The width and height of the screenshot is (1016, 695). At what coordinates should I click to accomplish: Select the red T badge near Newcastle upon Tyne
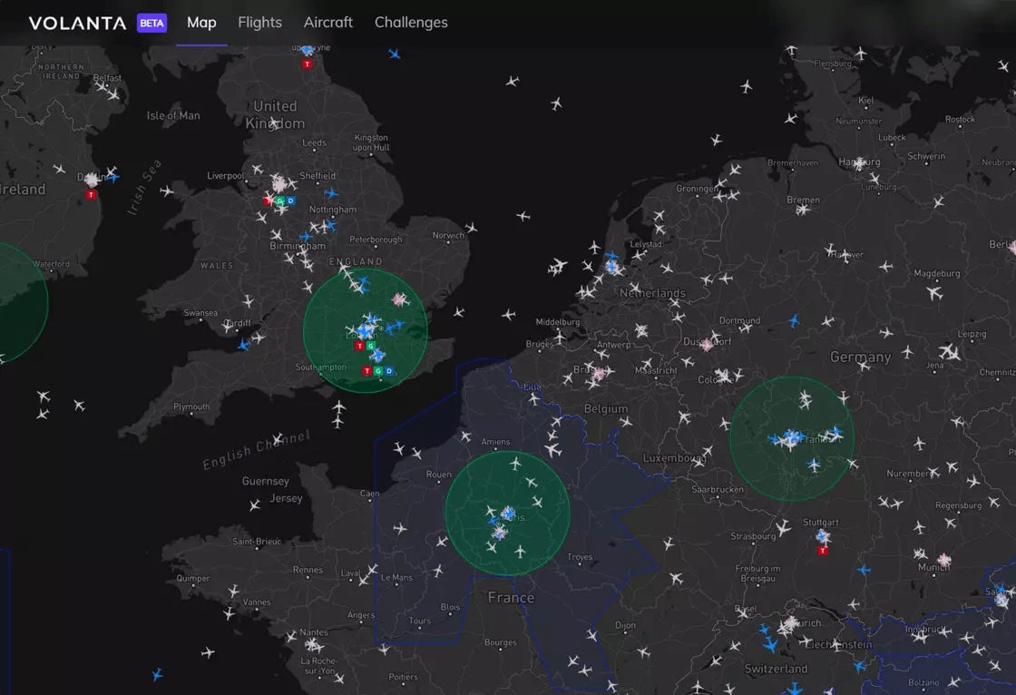click(308, 64)
